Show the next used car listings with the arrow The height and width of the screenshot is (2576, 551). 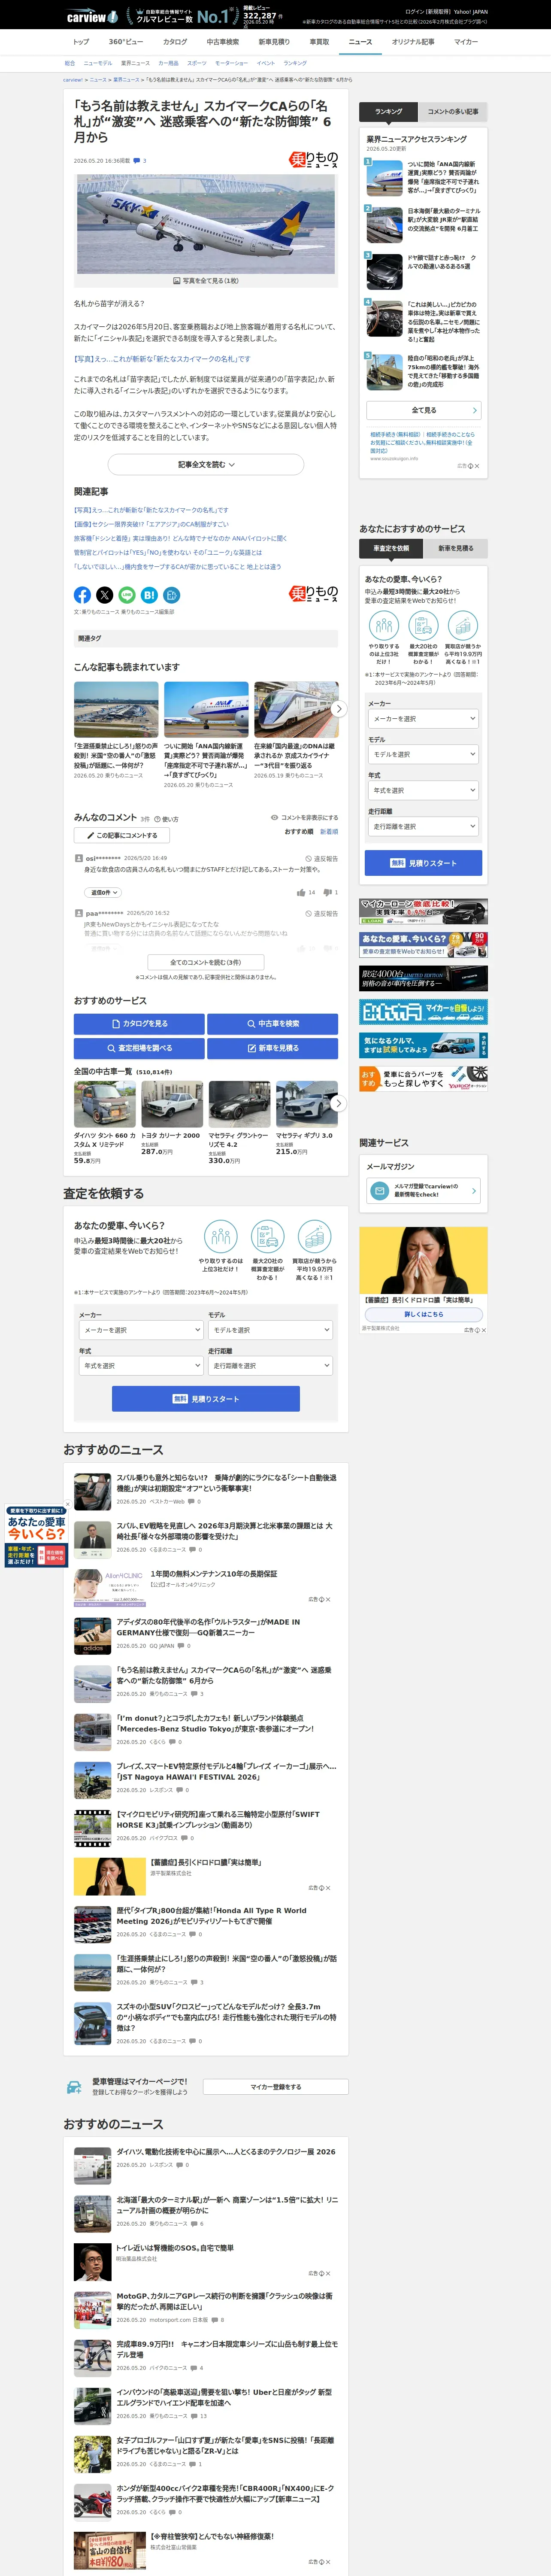tap(338, 1103)
